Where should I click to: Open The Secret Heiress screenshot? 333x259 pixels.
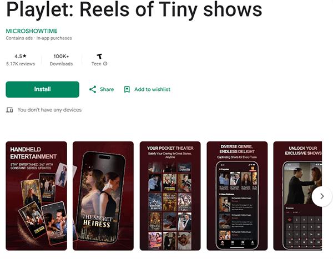pos(103,196)
